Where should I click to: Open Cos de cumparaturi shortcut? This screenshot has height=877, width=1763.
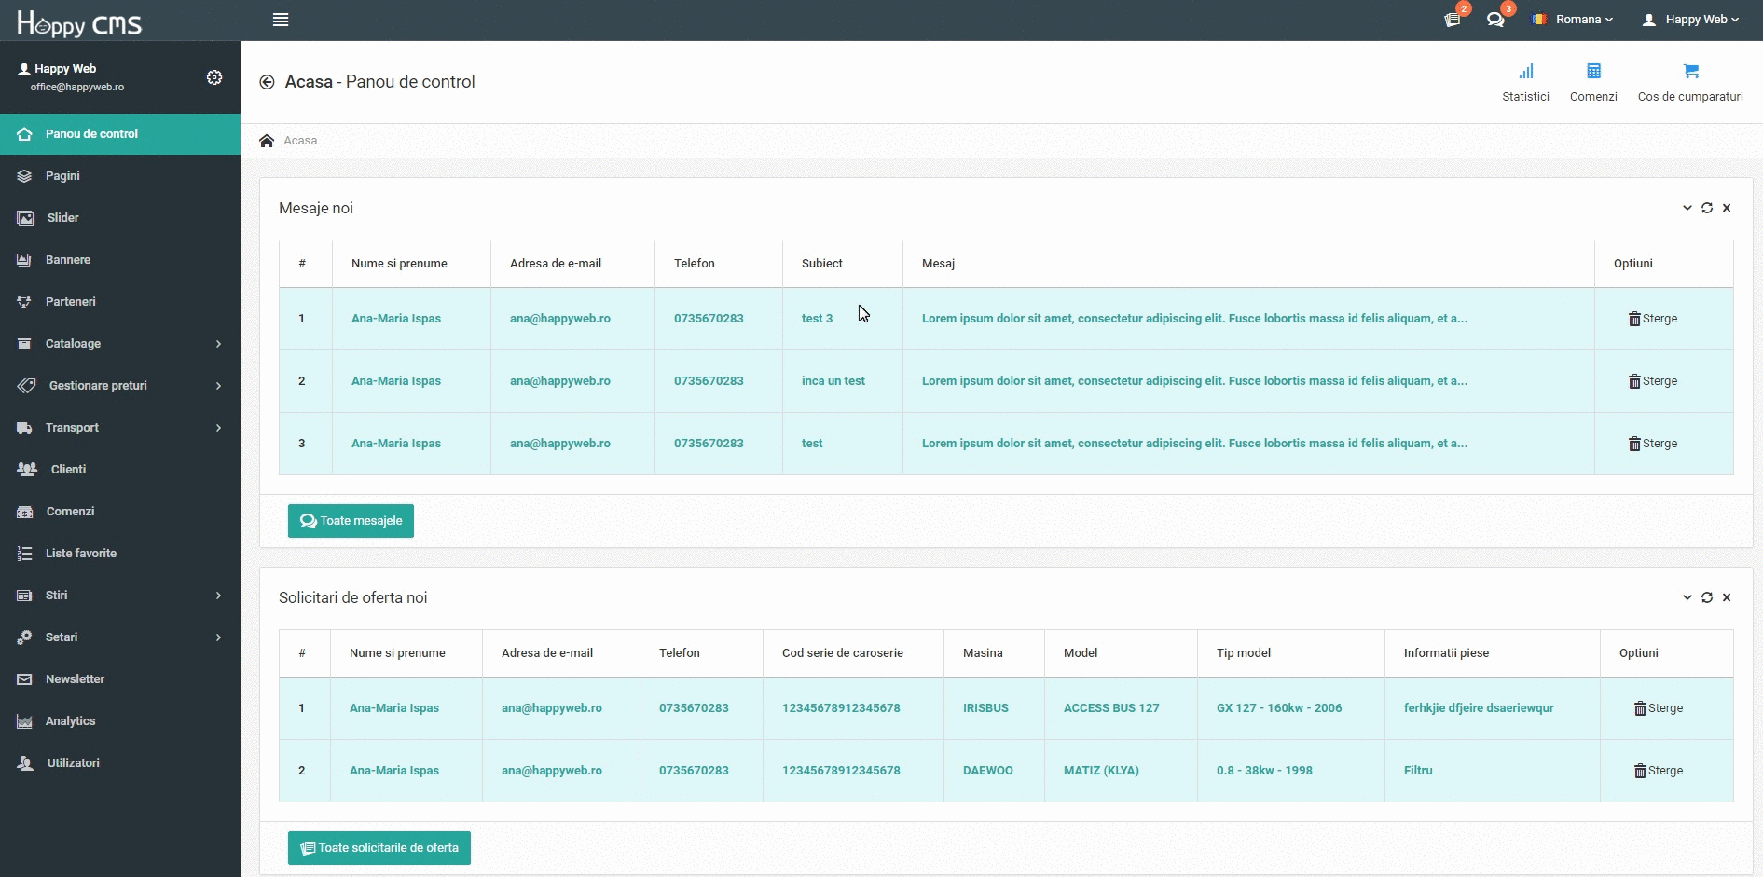pyautogui.click(x=1690, y=82)
